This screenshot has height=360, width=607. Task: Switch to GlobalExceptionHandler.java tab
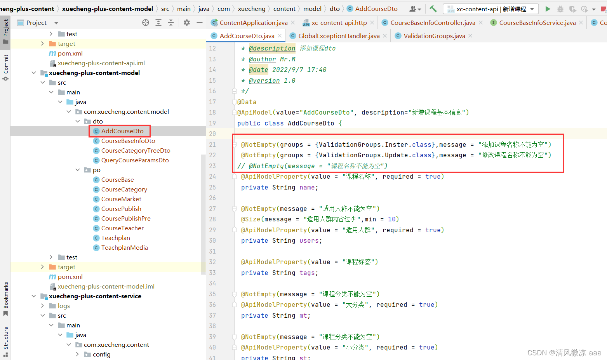coord(339,36)
